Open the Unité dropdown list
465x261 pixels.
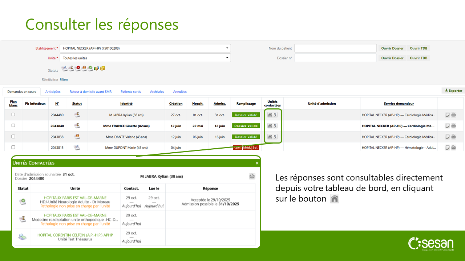(x=227, y=58)
